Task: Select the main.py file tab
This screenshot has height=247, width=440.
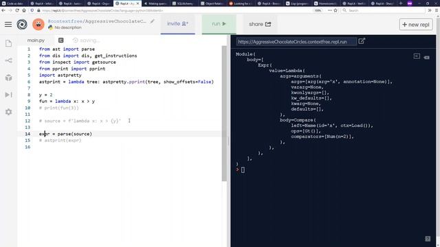Action: [36, 40]
